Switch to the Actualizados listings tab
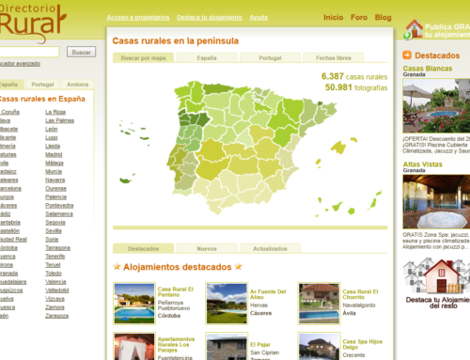 270,248
